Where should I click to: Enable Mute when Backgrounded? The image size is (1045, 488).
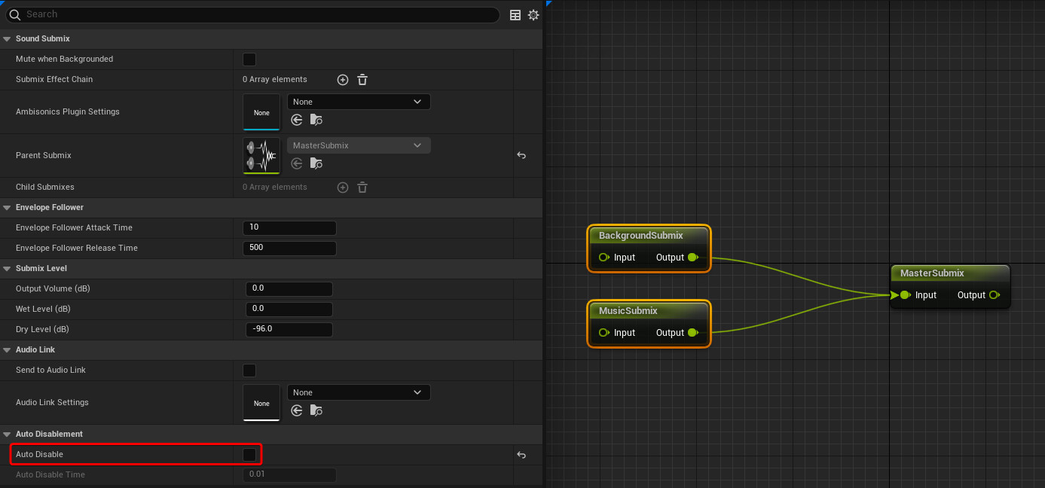pos(249,59)
